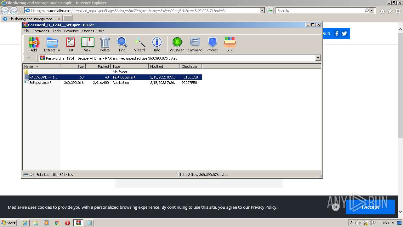403x227 pixels.
Task: Click the Facebook icon on MediaFire page
Action: [337, 33]
